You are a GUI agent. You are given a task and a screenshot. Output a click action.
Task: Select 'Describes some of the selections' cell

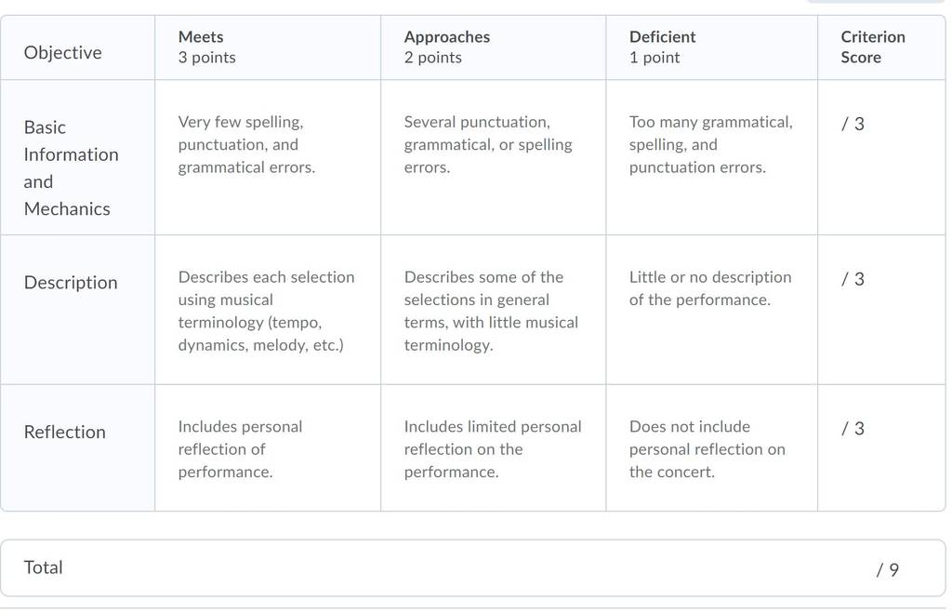pyautogui.click(x=493, y=310)
